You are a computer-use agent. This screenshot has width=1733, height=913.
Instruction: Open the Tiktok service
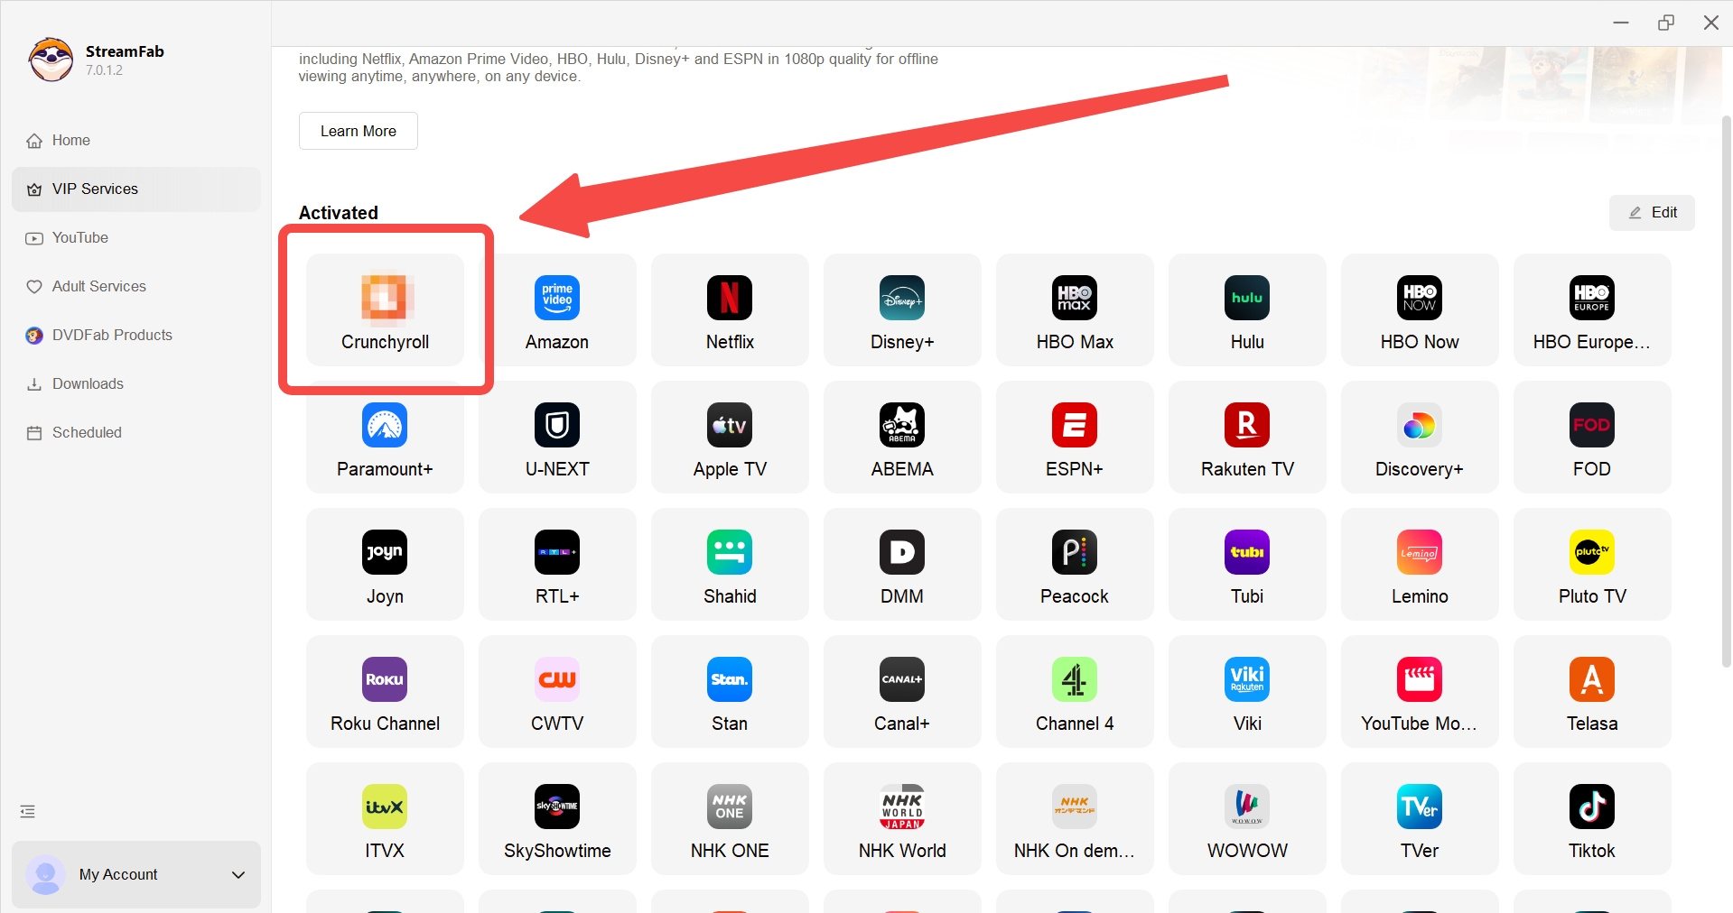point(1591,818)
